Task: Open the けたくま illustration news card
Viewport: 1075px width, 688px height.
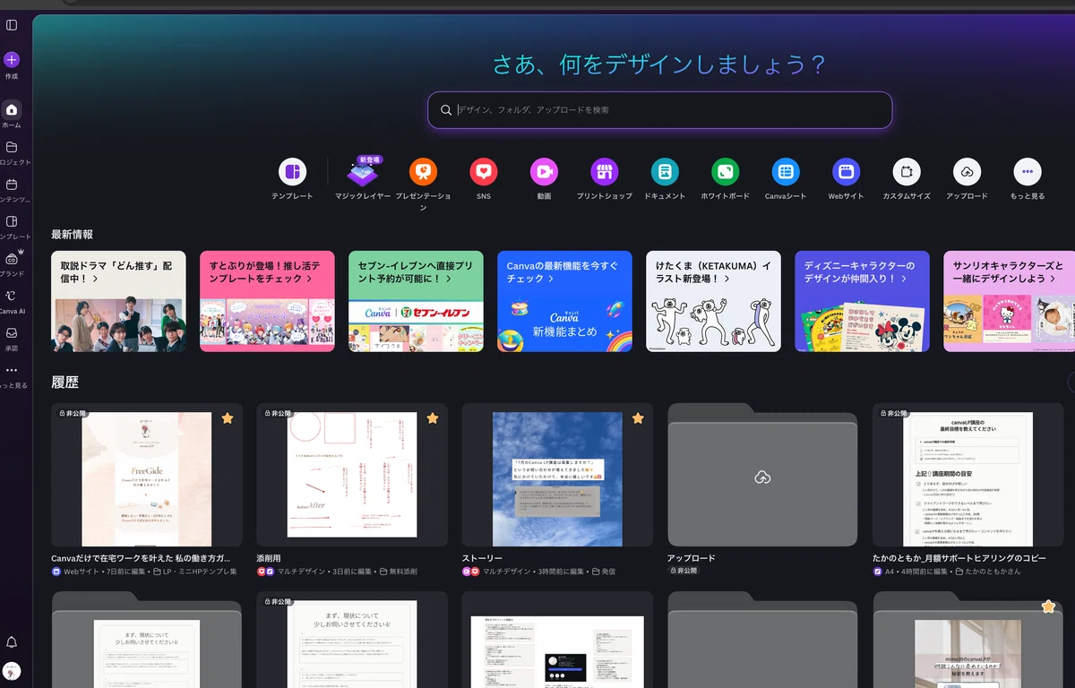Action: coord(713,301)
